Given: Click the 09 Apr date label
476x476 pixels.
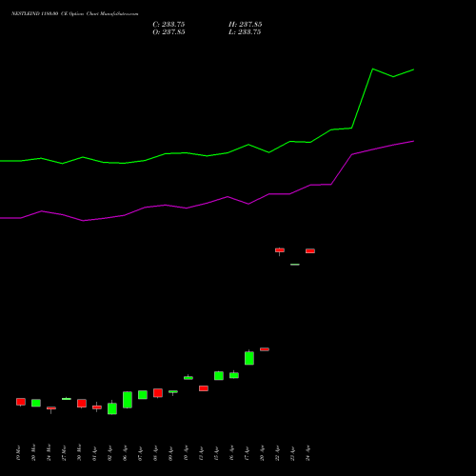Looking at the screenshot, I should [x=170, y=453].
